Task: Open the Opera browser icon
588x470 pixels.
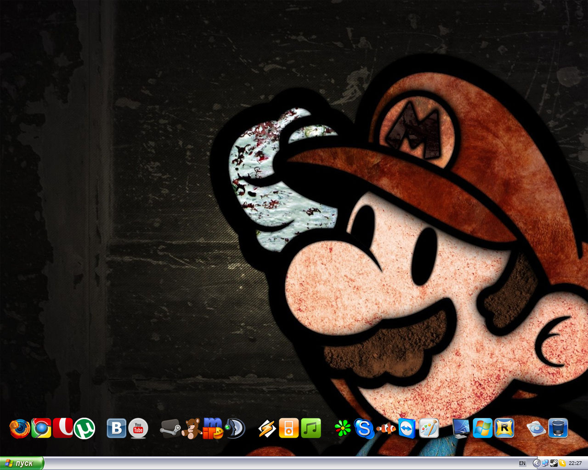Action: point(63,428)
